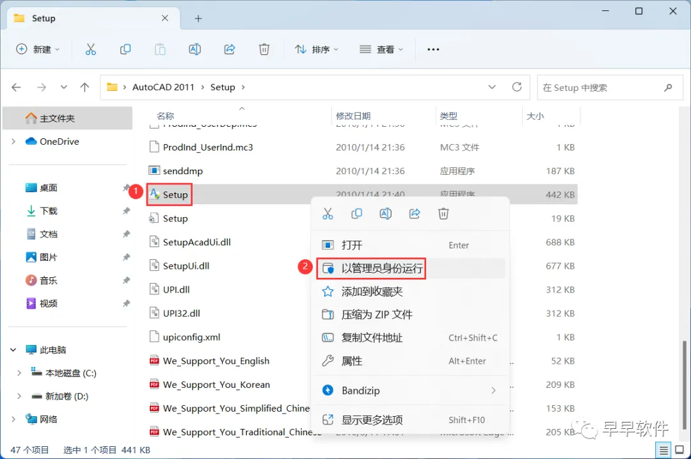The image size is (691, 459).
Task: Expand the 新加卷 (D:) node
Action: click(x=19, y=396)
